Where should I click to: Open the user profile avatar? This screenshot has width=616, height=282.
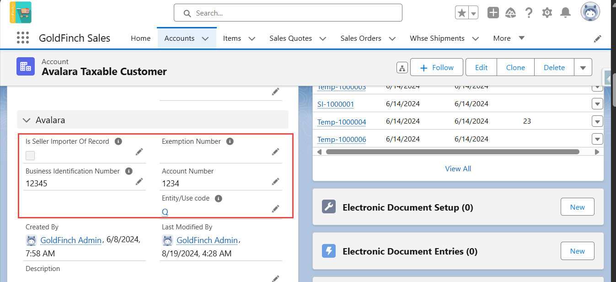(x=590, y=12)
